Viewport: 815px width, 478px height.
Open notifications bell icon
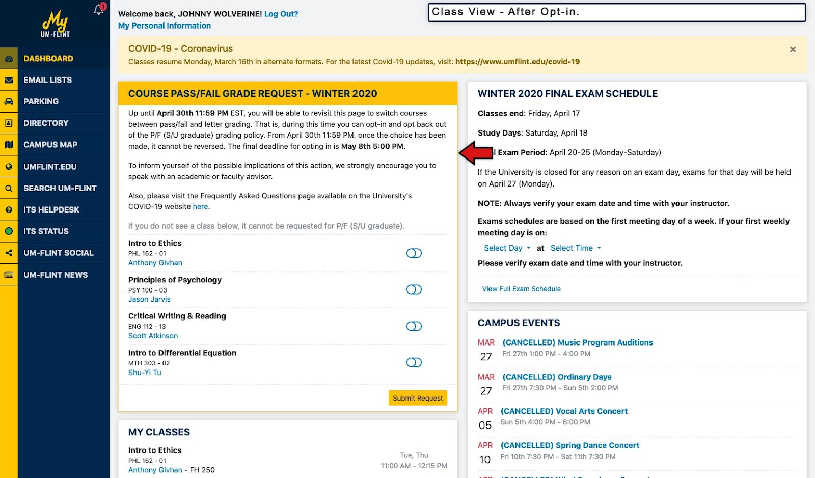99,10
